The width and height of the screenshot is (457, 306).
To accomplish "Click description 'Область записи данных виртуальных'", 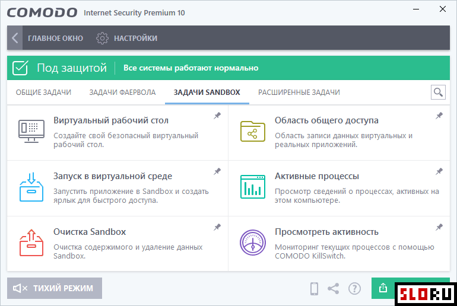I will tap(344, 140).
